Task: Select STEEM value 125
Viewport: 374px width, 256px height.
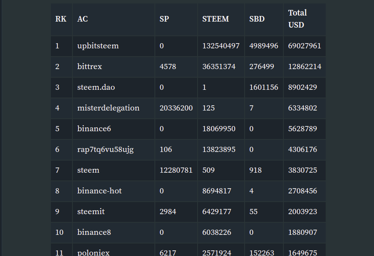Action: tap(208, 108)
